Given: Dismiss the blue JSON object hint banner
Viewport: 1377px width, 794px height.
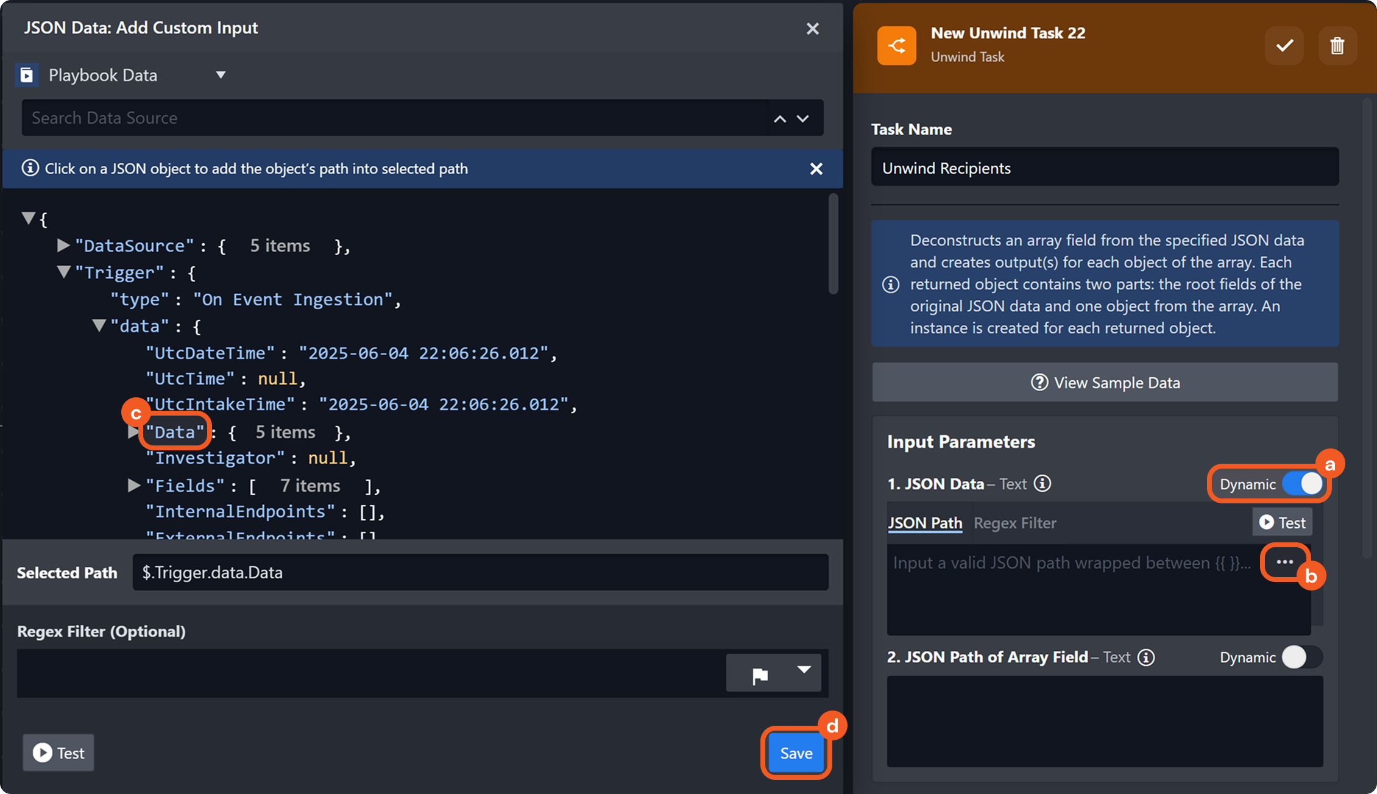Looking at the screenshot, I should click(816, 169).
